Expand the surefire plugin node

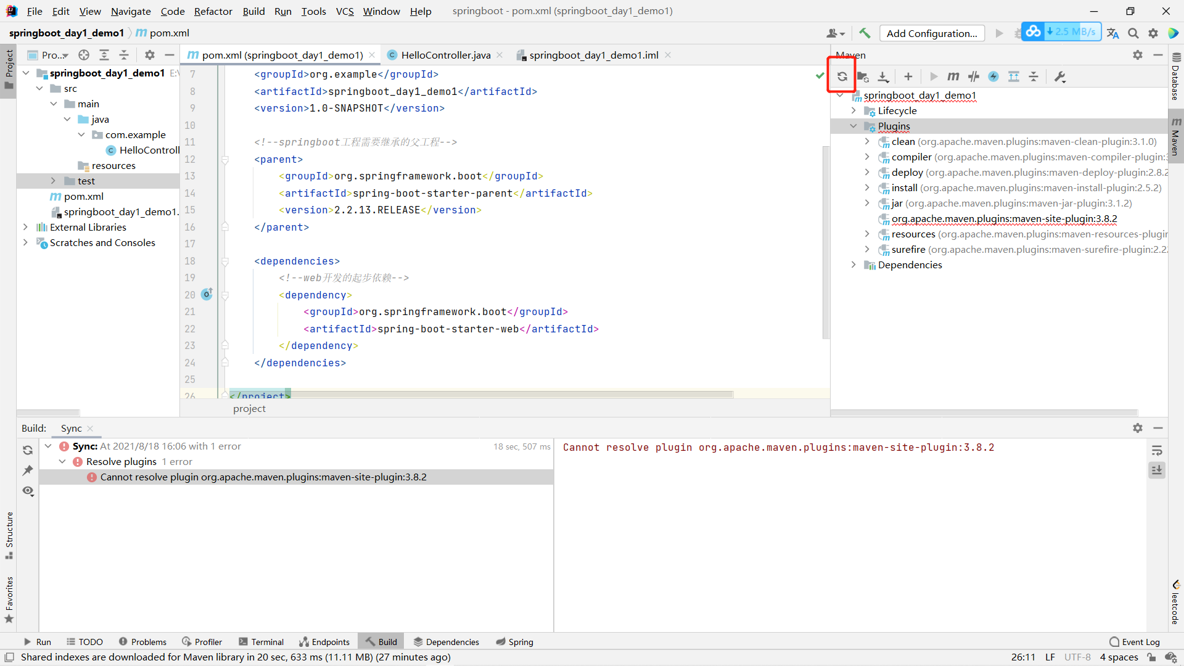[x=867, y=249]
